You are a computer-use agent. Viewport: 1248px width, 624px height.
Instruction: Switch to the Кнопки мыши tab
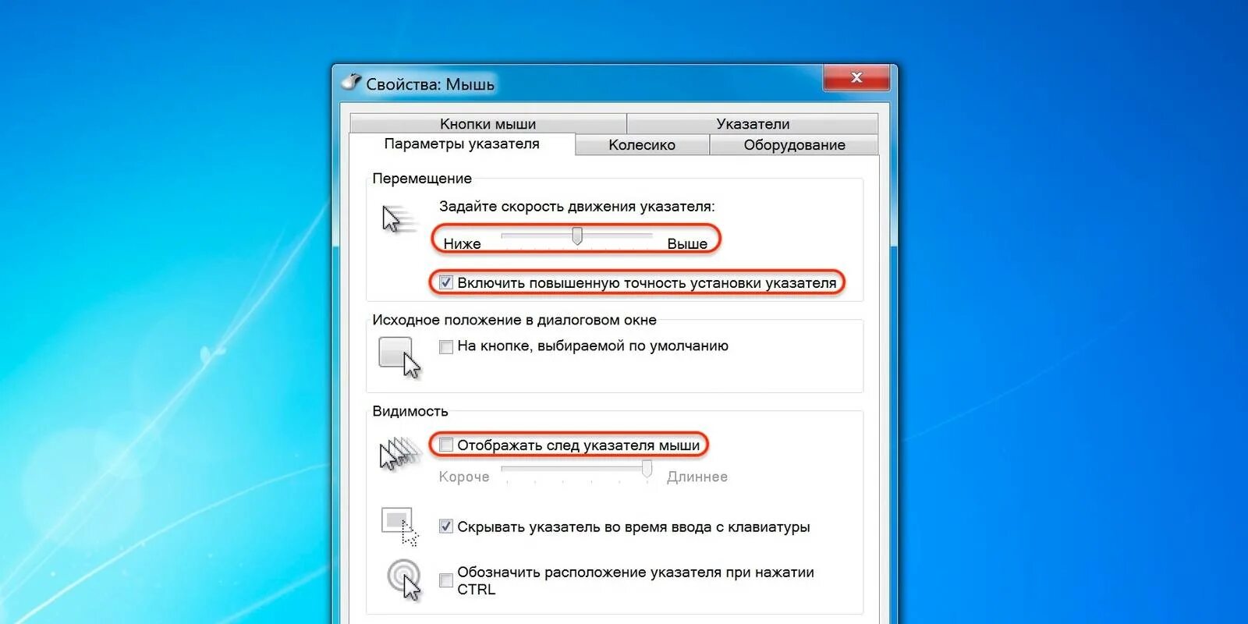488,123
